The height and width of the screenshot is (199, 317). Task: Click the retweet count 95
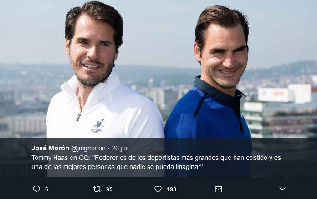pos(109,189)
